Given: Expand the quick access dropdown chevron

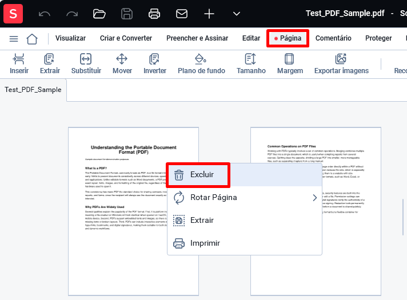Looking at the screenshot, I should click(237, 14).
